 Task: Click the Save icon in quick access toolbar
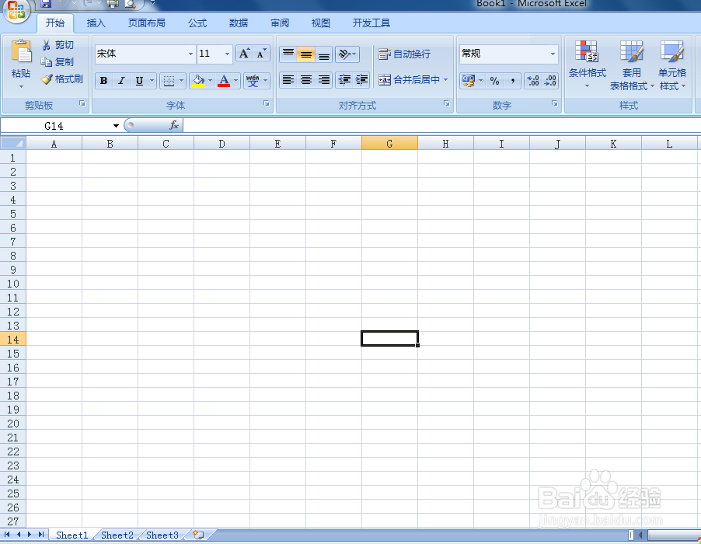46,4
